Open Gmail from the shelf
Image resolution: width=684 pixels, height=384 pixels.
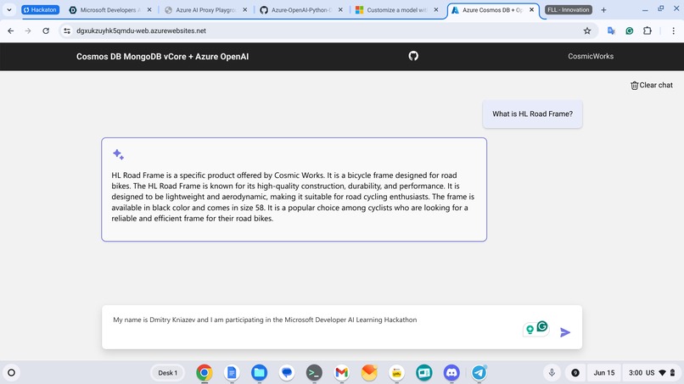(341, 373)
